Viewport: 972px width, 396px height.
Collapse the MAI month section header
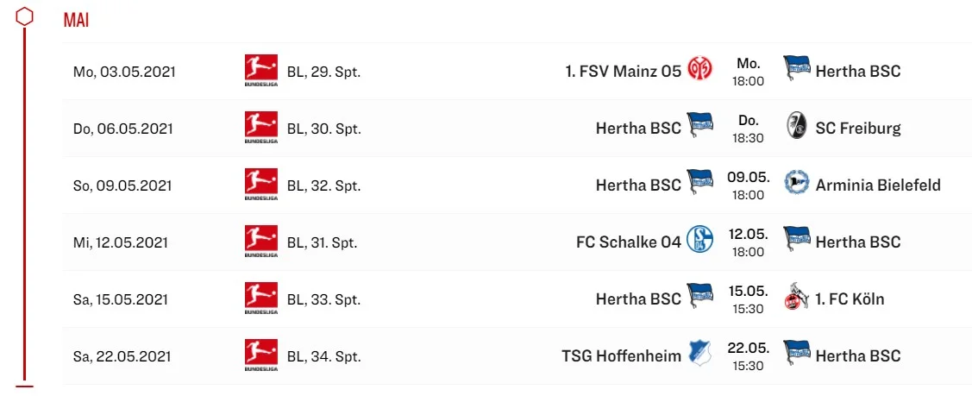click(x=76, y=21)
